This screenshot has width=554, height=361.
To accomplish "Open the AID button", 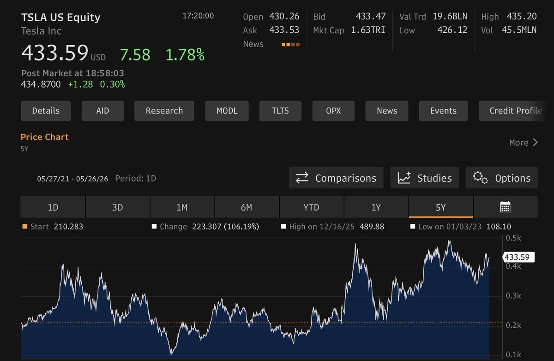I will pyautogui.click(x=102, y=111).
